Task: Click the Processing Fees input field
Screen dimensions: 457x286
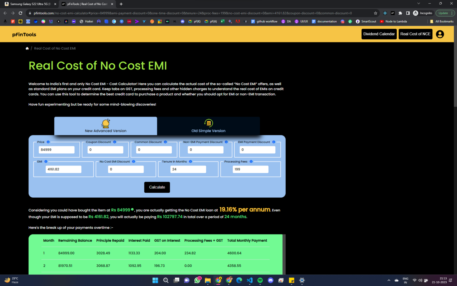Action: [251, 169]
